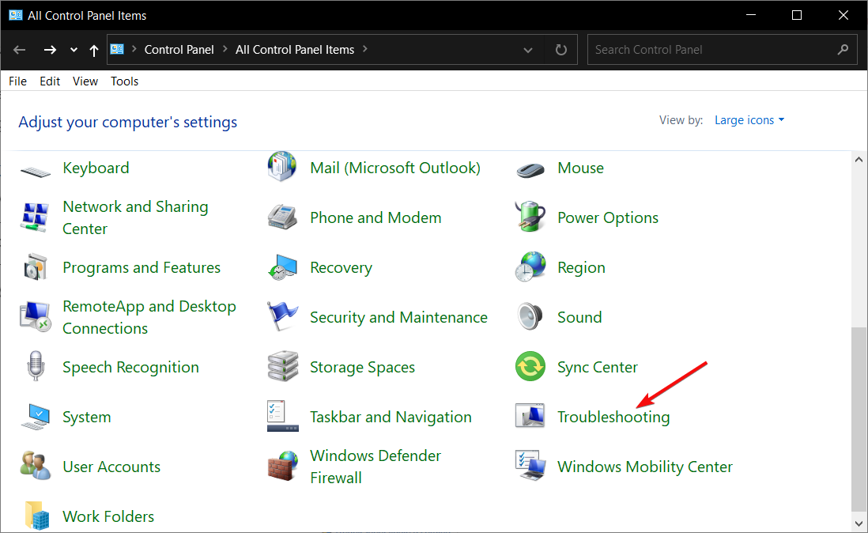Click the Sound speaker icon
Viewport: 868px width, 533px height.
[530, 316]
